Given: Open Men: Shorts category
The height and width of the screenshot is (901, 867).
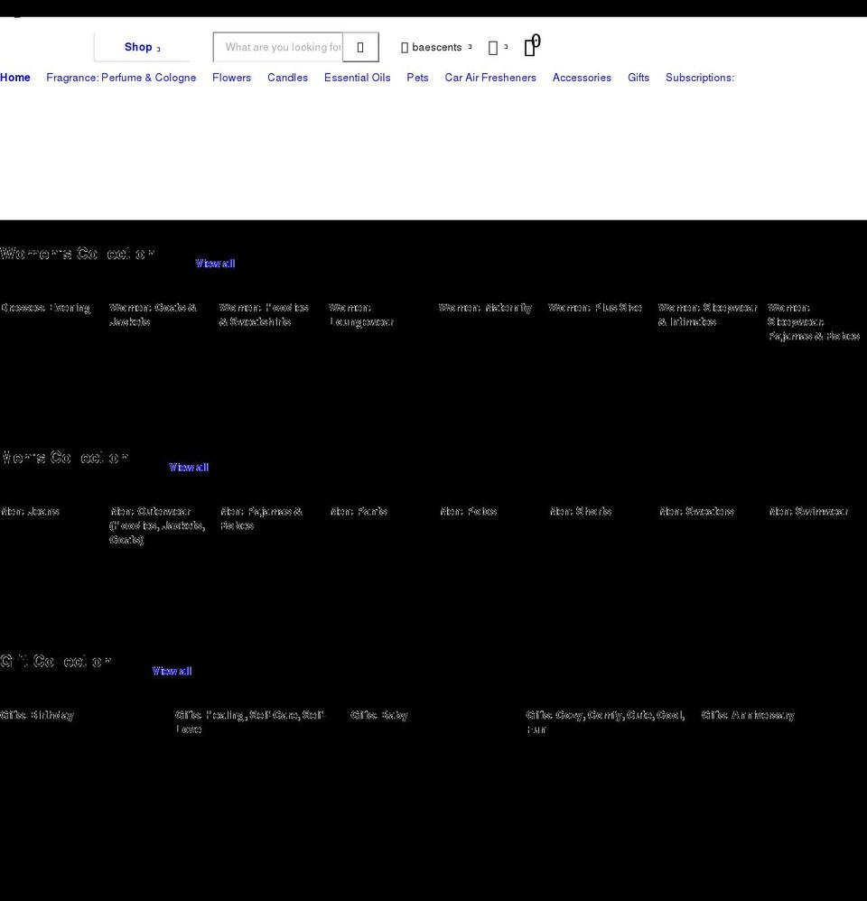Looking at the screenshot, I should pos(581,511).
